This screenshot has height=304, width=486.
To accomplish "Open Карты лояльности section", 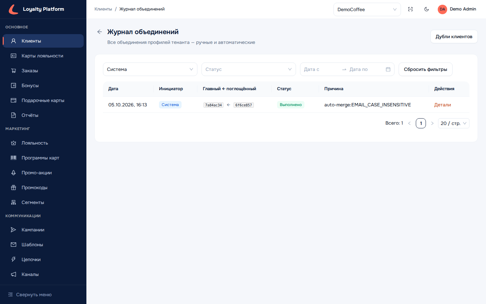I will (43, 56).
